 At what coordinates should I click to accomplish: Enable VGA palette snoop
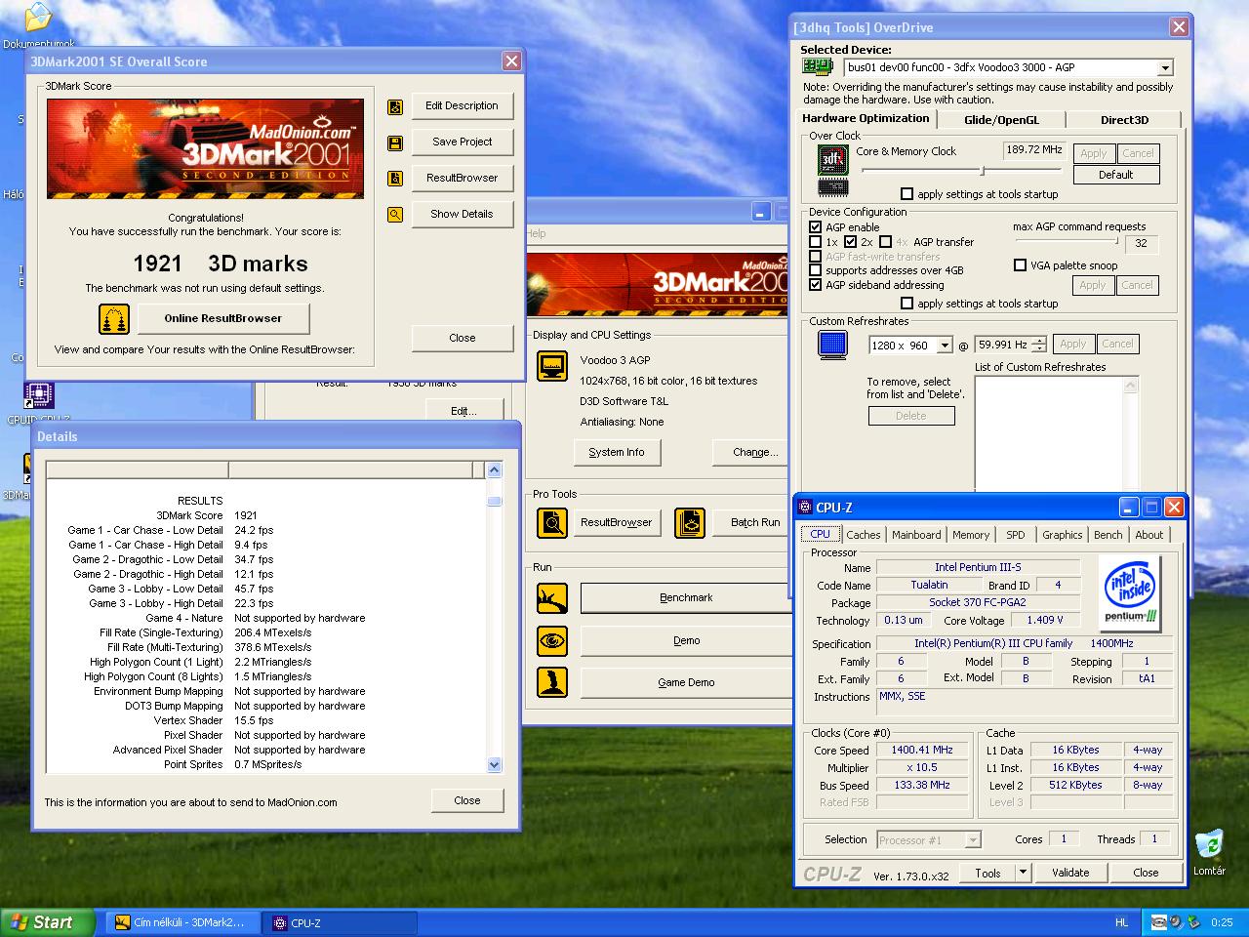pos(1020,265)
